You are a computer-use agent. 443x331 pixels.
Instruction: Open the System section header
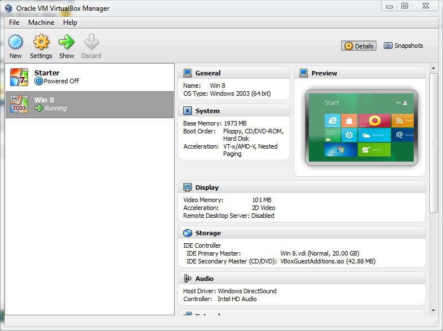234,111
